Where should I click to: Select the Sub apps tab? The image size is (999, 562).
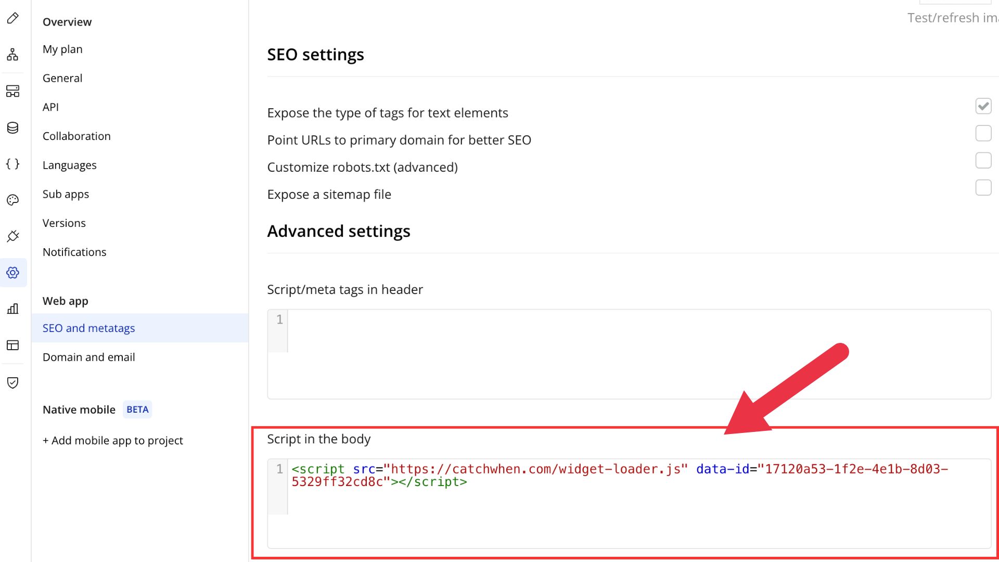(66, 194)
